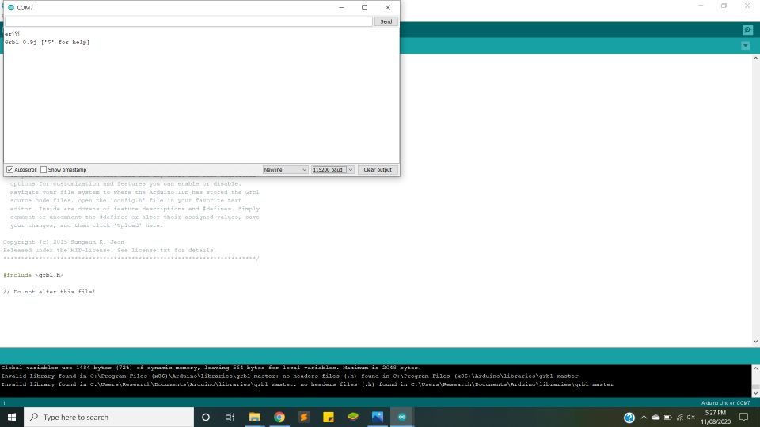760x427 pixels.
Task: Open the Serial Monitor icon in Arduino IDE
Action: coord(747,30)
